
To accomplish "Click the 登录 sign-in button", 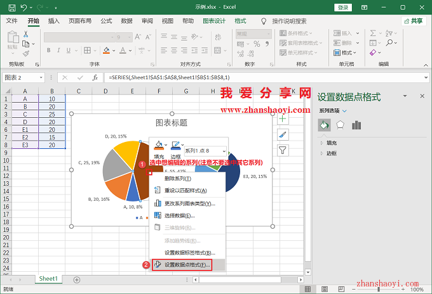I will pos(343,8).
